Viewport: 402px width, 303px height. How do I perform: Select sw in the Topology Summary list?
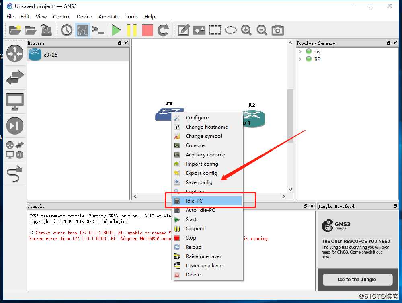[x=317, y=52]
